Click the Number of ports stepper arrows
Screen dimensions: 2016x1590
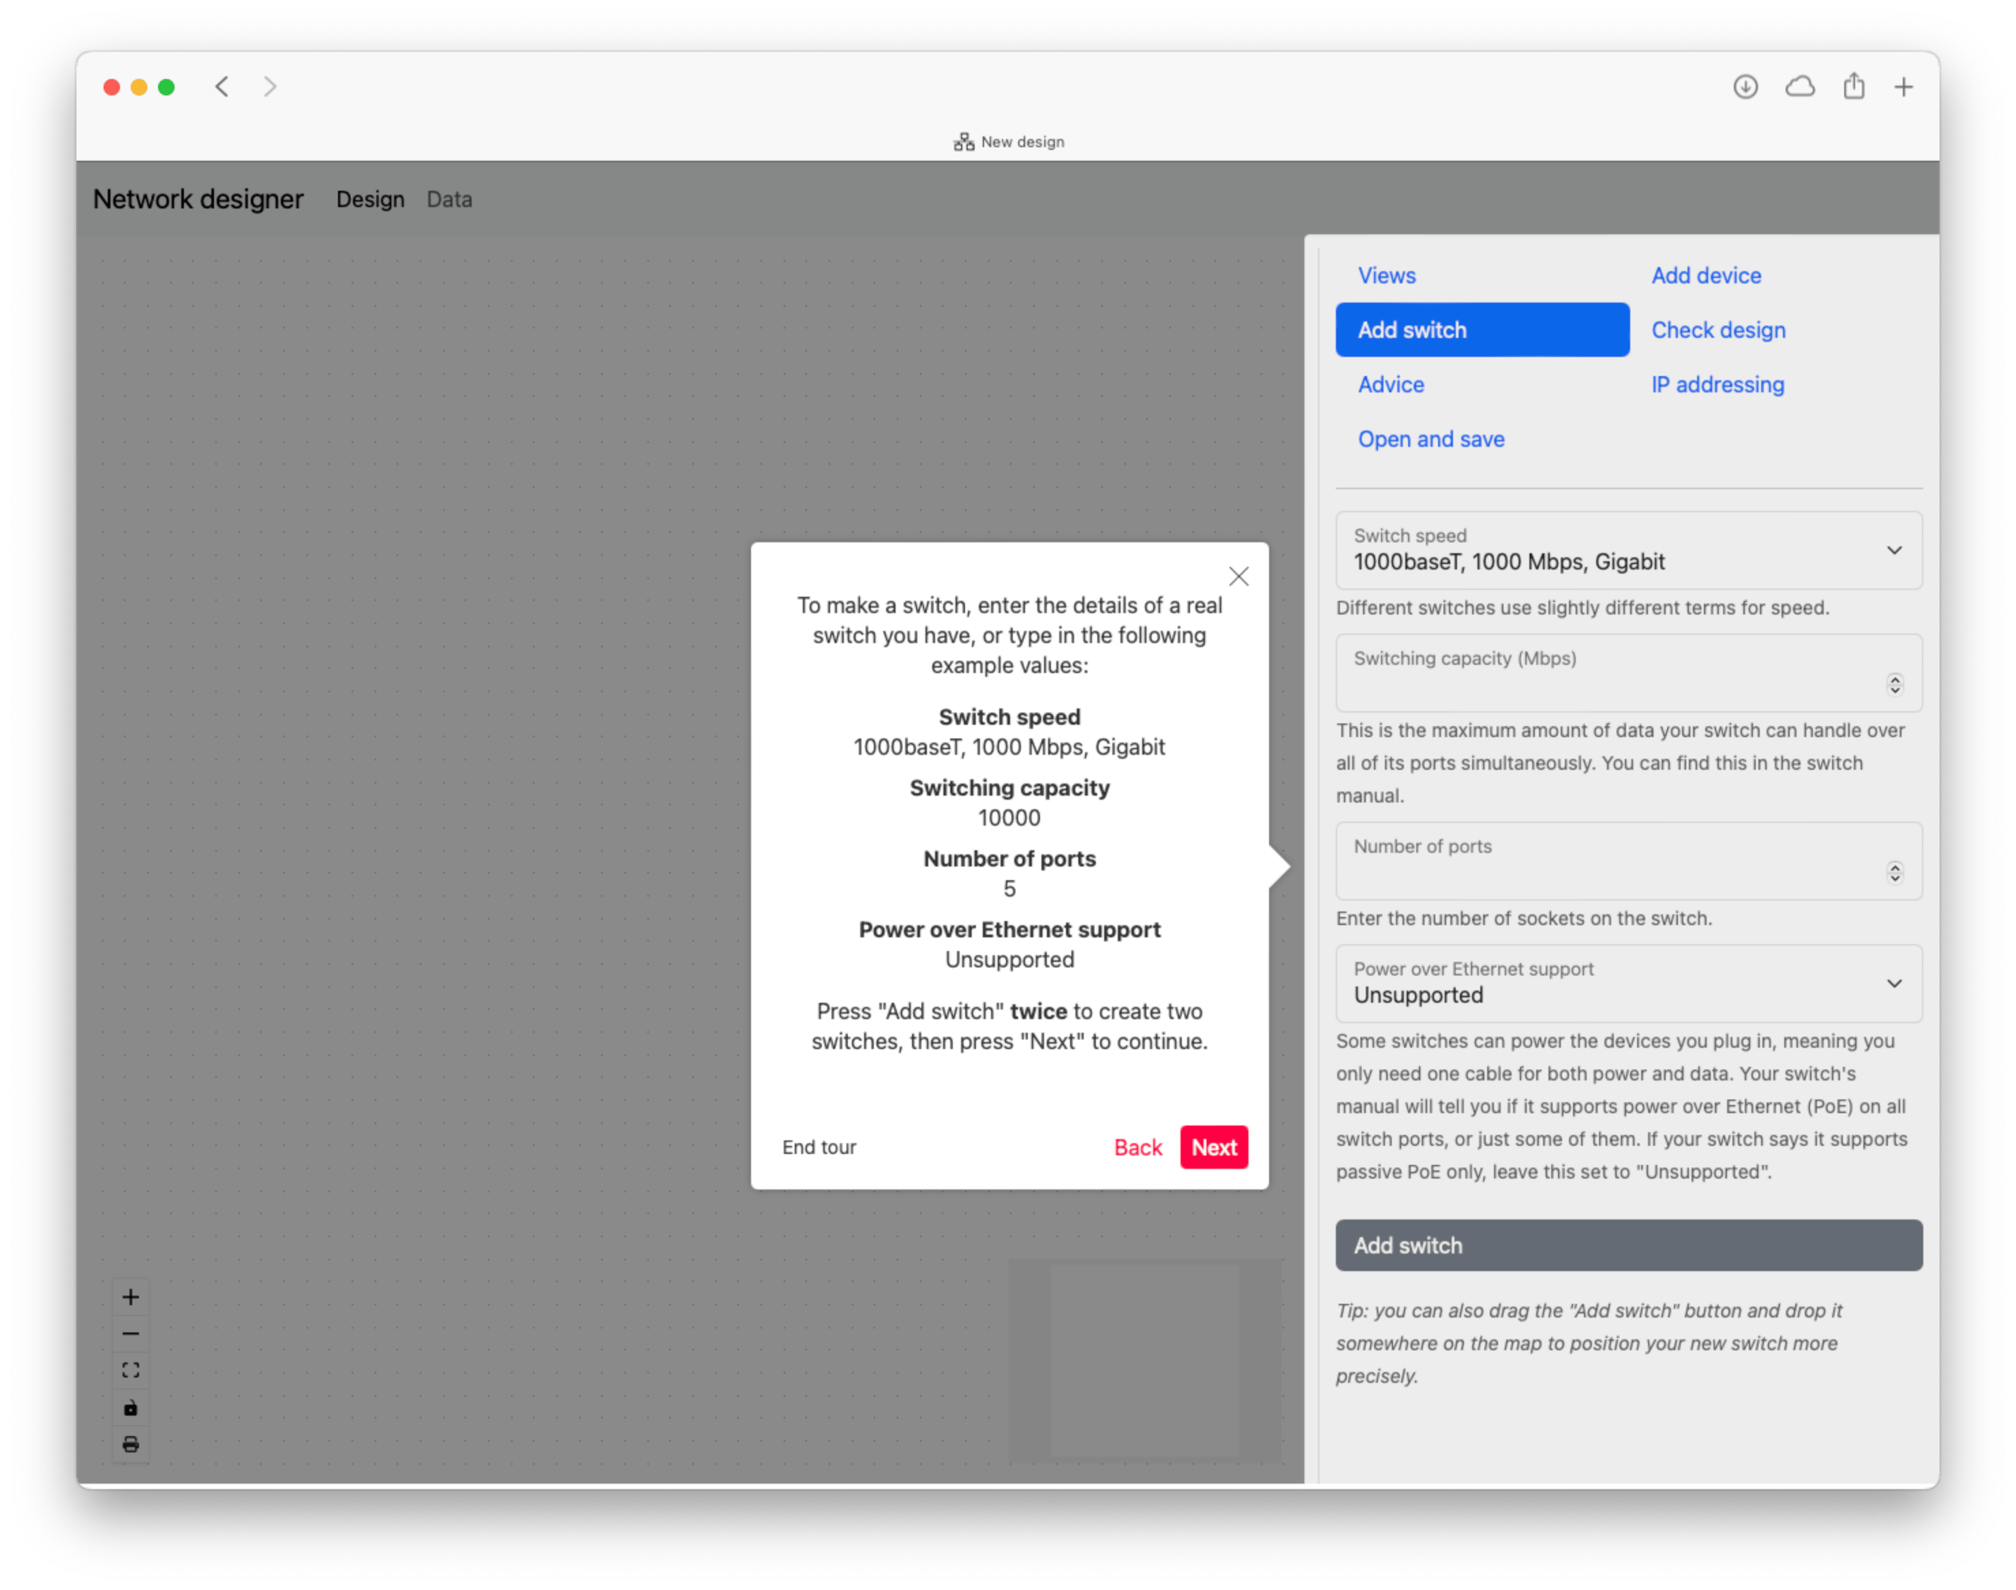[1894, 872]
